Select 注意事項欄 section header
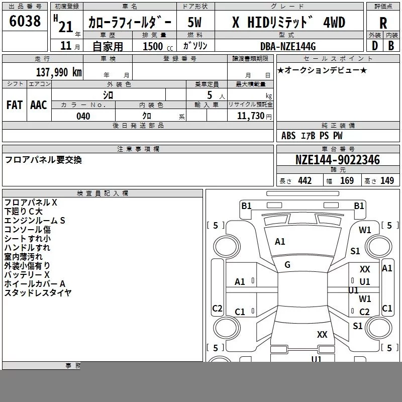The width and height of the screenshot is (402, 402). pyautogui.click(x=138, y=149)
